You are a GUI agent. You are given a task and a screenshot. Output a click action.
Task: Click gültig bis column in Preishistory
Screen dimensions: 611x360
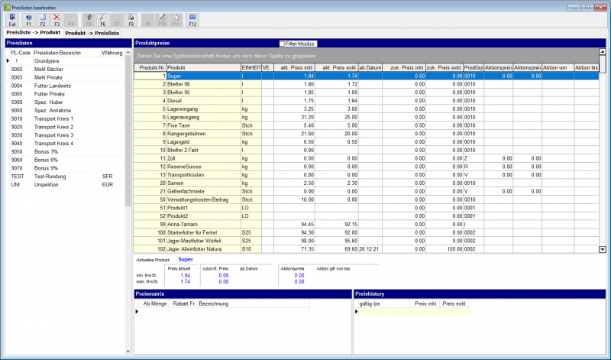[384, 303]
